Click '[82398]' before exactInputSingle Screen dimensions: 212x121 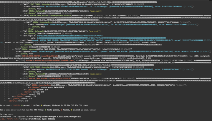pyautogui.click(x=18, y=56)
